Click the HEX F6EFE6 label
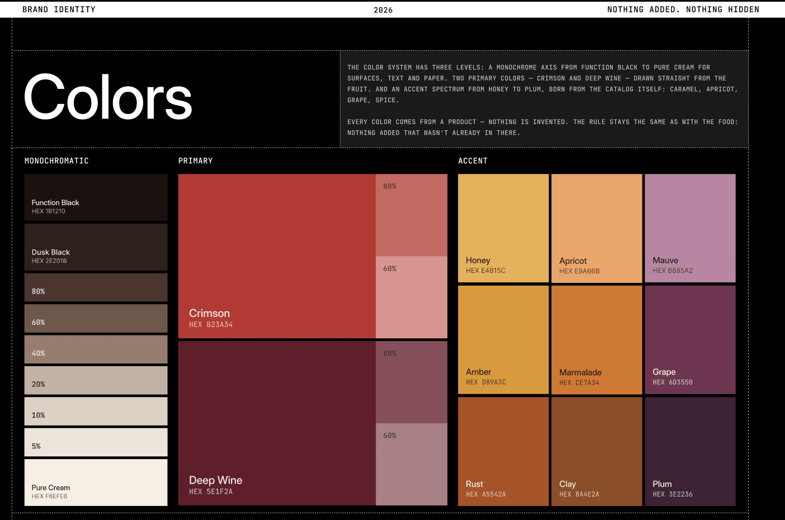 tap(49, 497)
